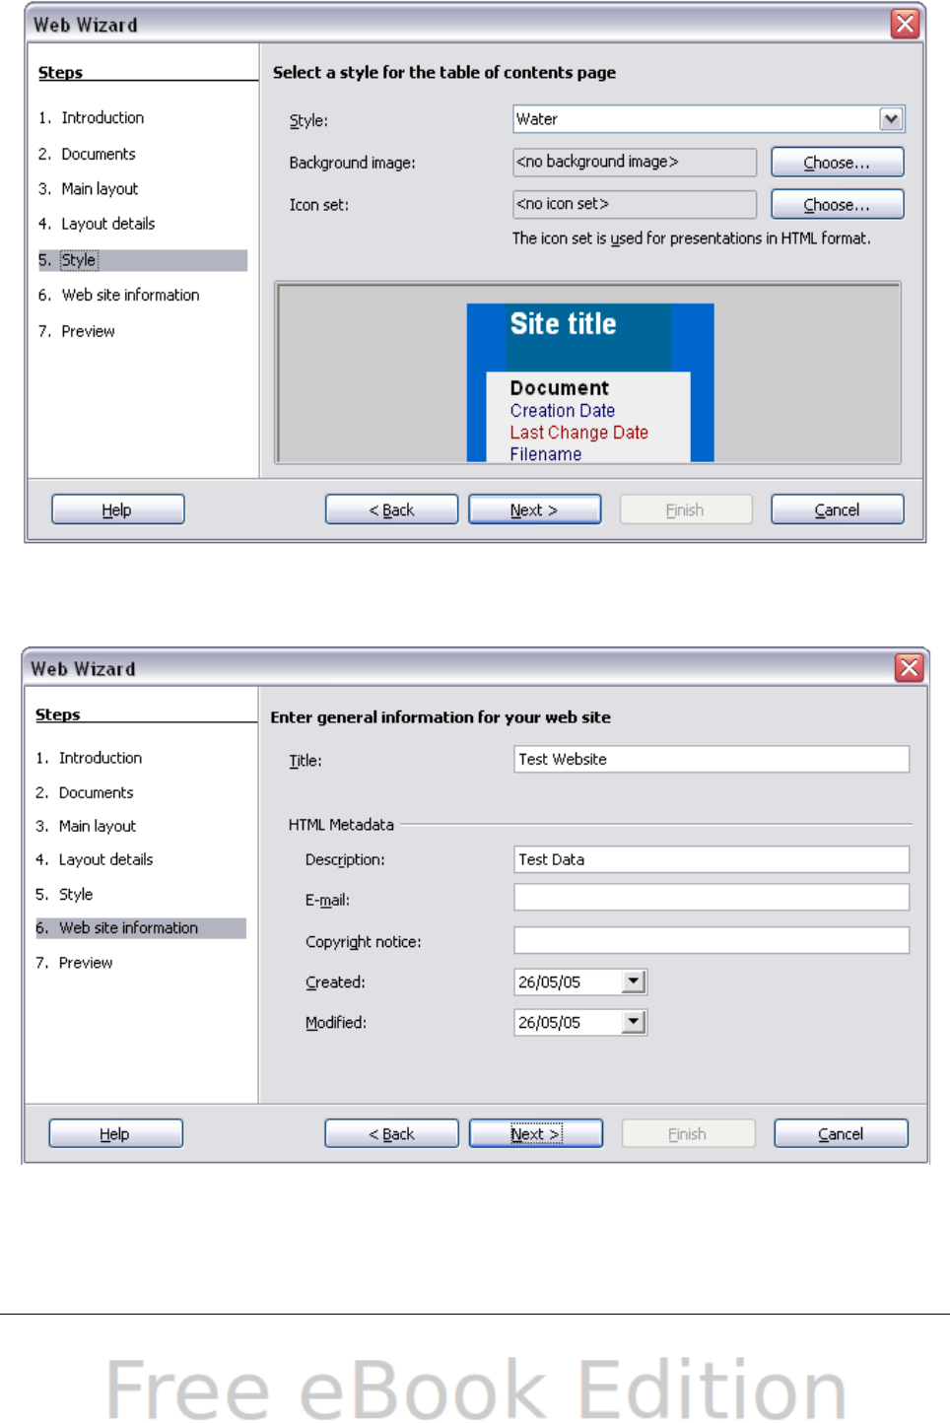Click the Style field text Water
950x1423 pixels.
click(537, 119)
